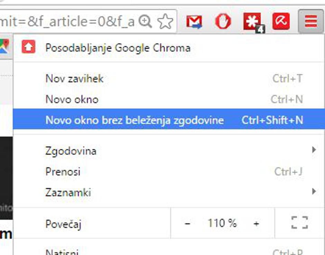Open the ad blocker hand icon
This screenshot has width=325, height=255.
pyautogui.click(x=223, y=21)
